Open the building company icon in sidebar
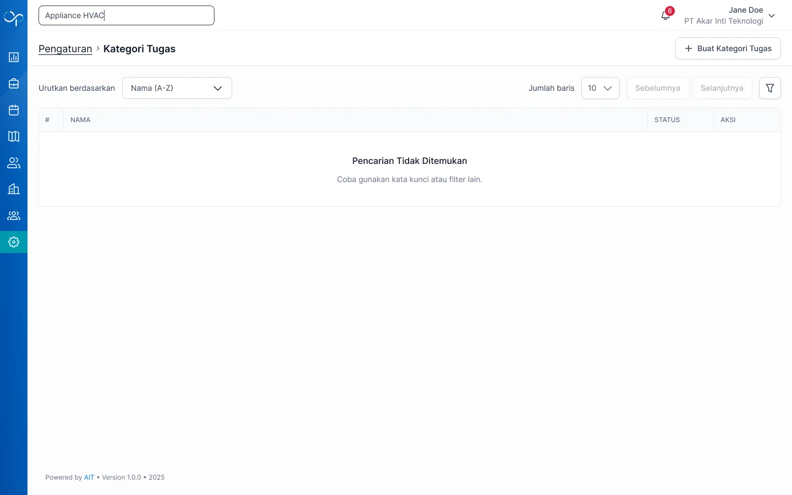This screenshot has width=792, height=495. [14, 189]
